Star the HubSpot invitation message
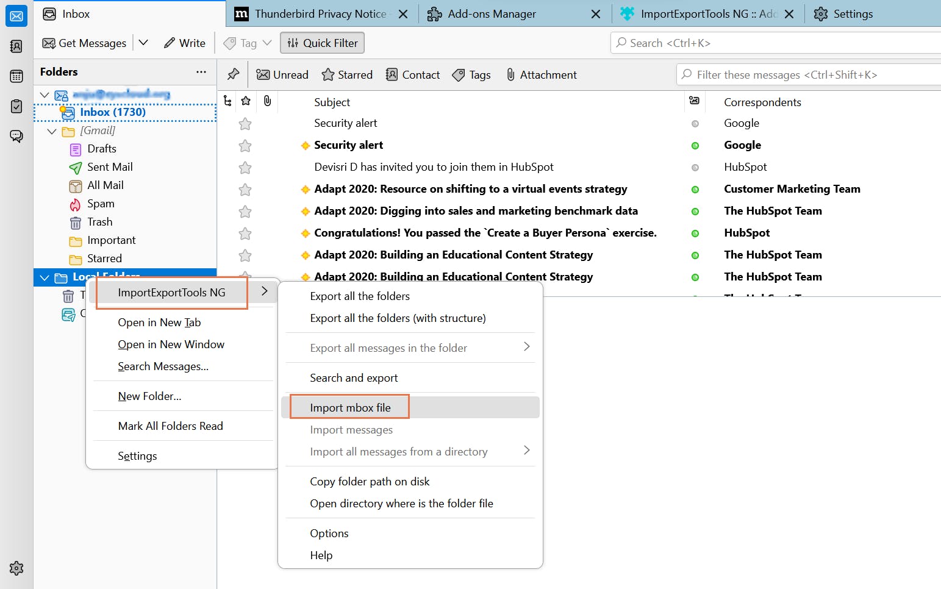The width and height of the screenshot is (941, 589). coord(245,168)
